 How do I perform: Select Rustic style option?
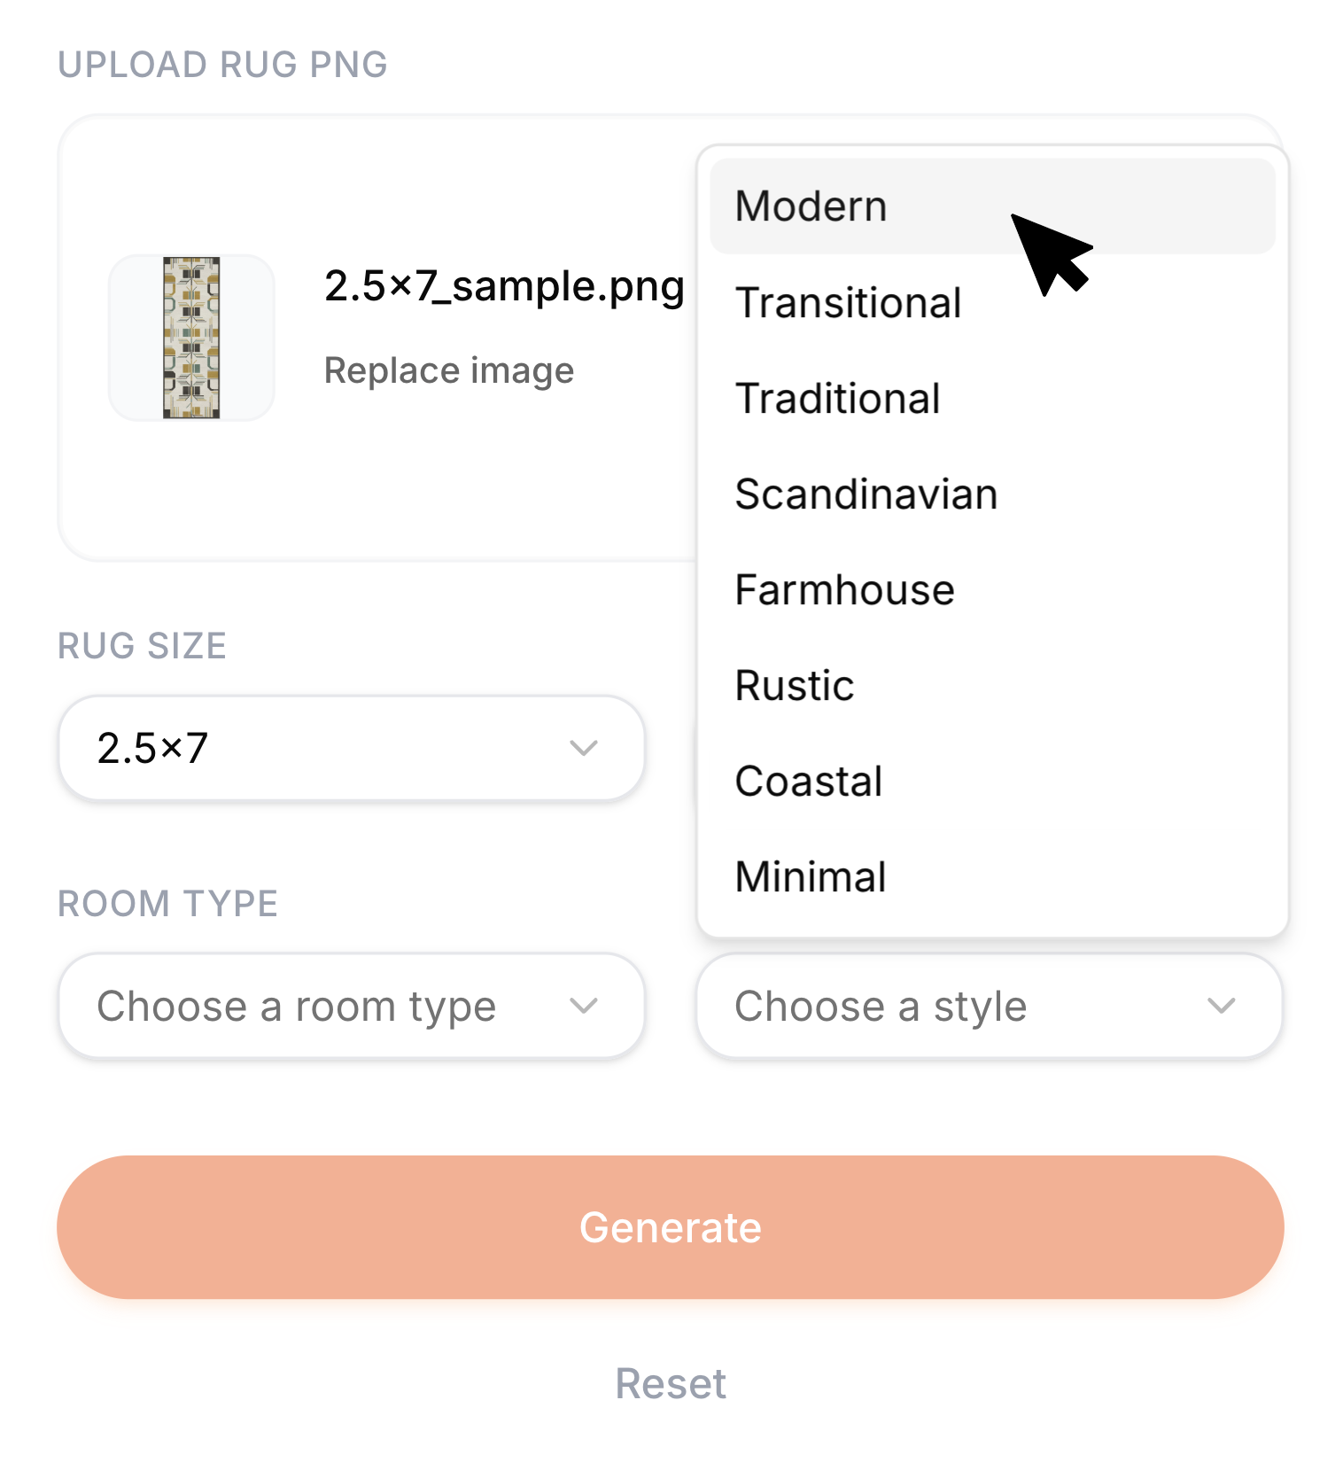pyautogui.click(x=794, y=686)
